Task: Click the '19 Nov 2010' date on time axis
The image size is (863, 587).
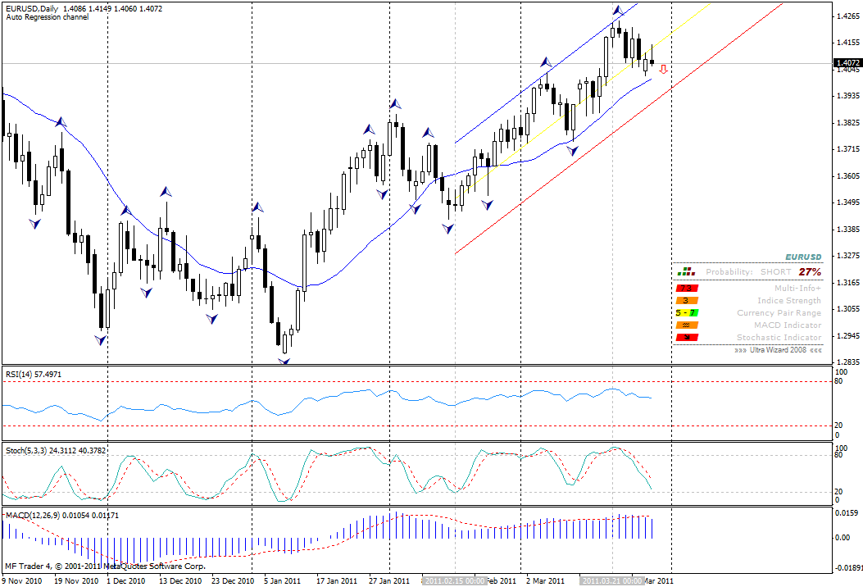Action: coord(76,580)
